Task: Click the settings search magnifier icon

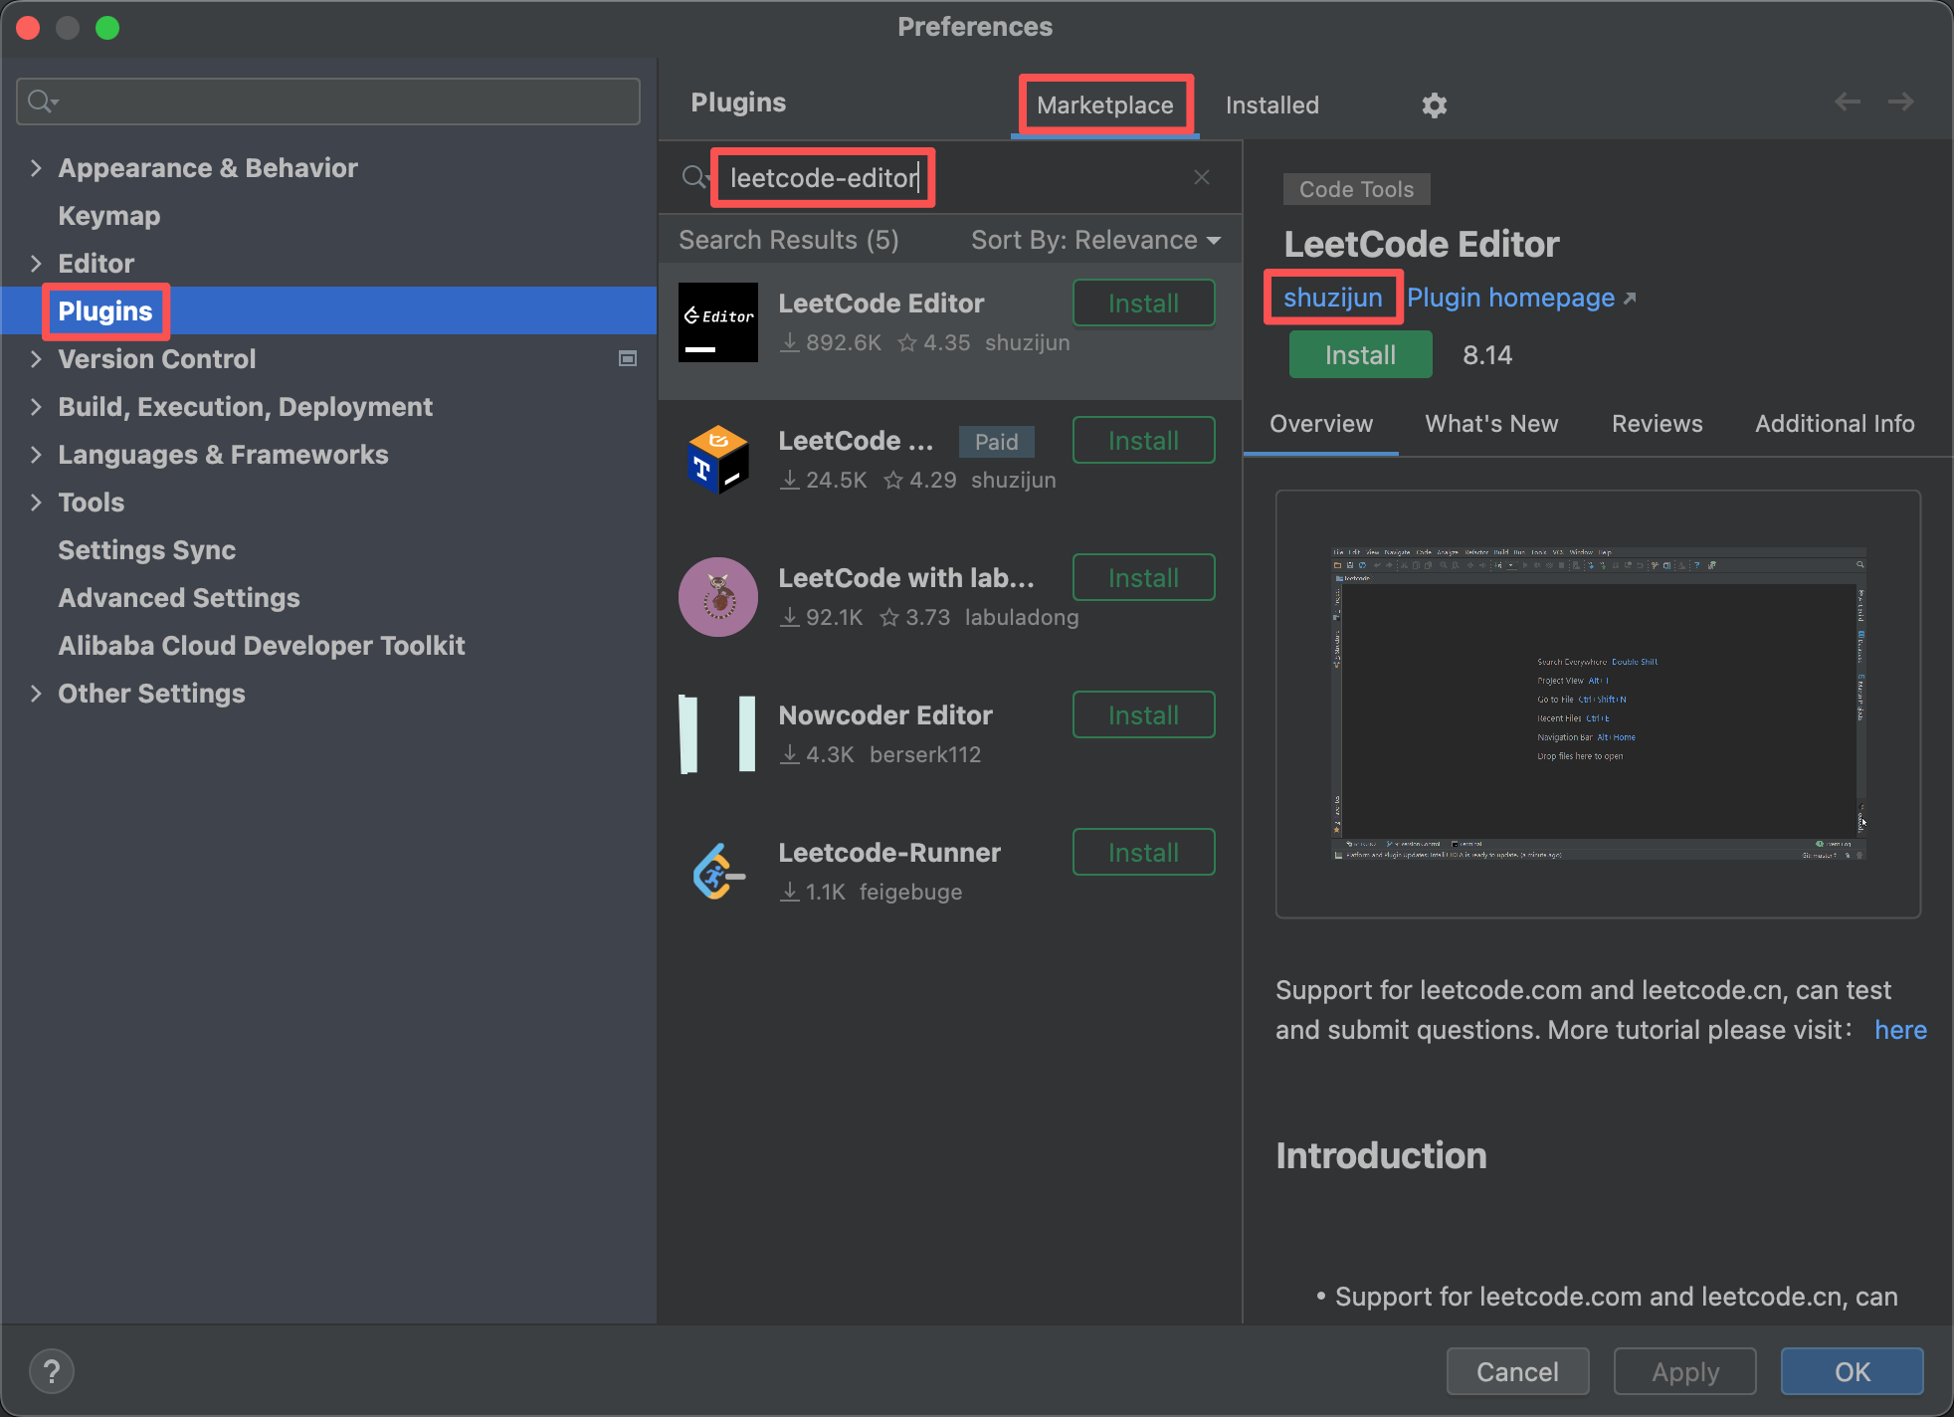Action: coord(42,101)
